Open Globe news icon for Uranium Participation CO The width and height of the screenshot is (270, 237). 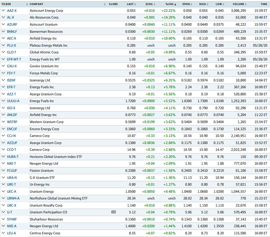(114, 212)
